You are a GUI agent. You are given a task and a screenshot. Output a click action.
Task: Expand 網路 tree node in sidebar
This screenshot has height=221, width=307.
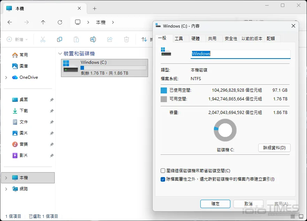(x=6, y=189)
